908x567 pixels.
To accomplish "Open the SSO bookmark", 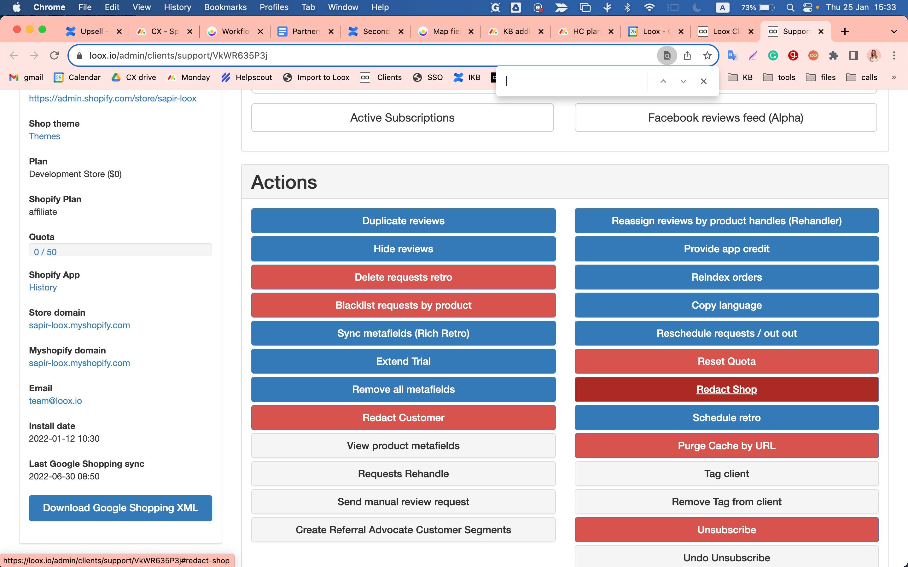I will [428, 77].
